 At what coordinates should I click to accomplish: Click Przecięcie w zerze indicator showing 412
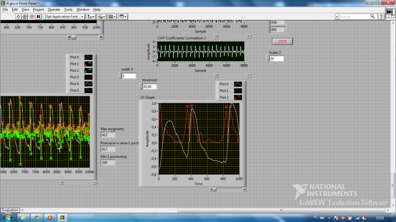(x=108, y=149)
